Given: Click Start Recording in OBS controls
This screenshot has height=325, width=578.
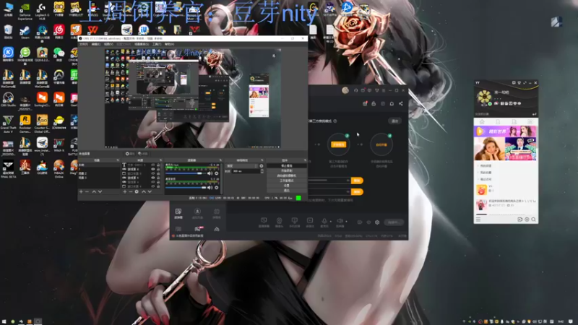Looking at the screenshot, I should 286,170.
